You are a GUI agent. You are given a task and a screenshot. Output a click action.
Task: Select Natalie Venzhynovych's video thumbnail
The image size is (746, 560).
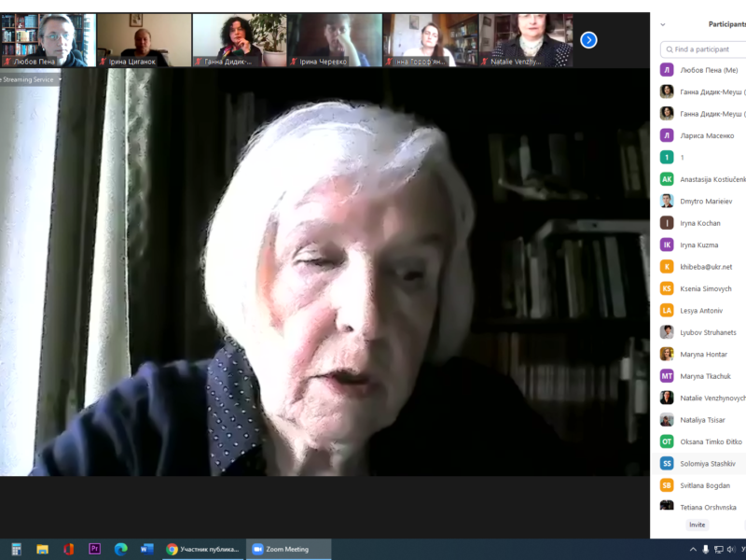(x=526, y=40)
